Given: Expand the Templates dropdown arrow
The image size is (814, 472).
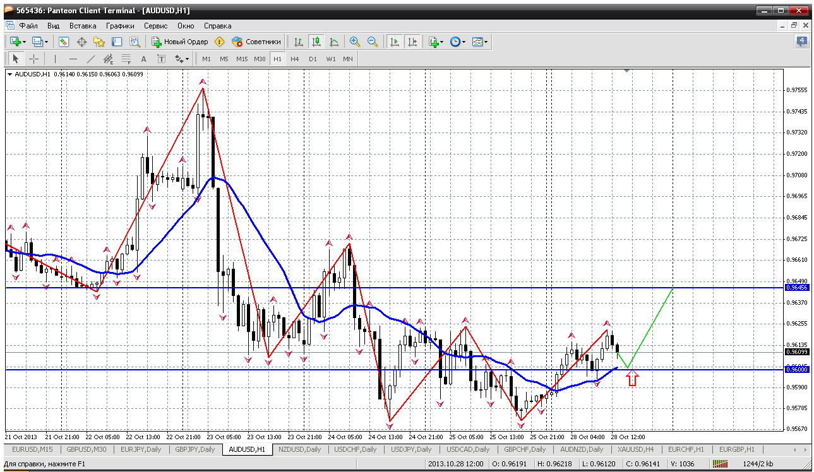Looking at the screenshot, I should pos(487,42).
